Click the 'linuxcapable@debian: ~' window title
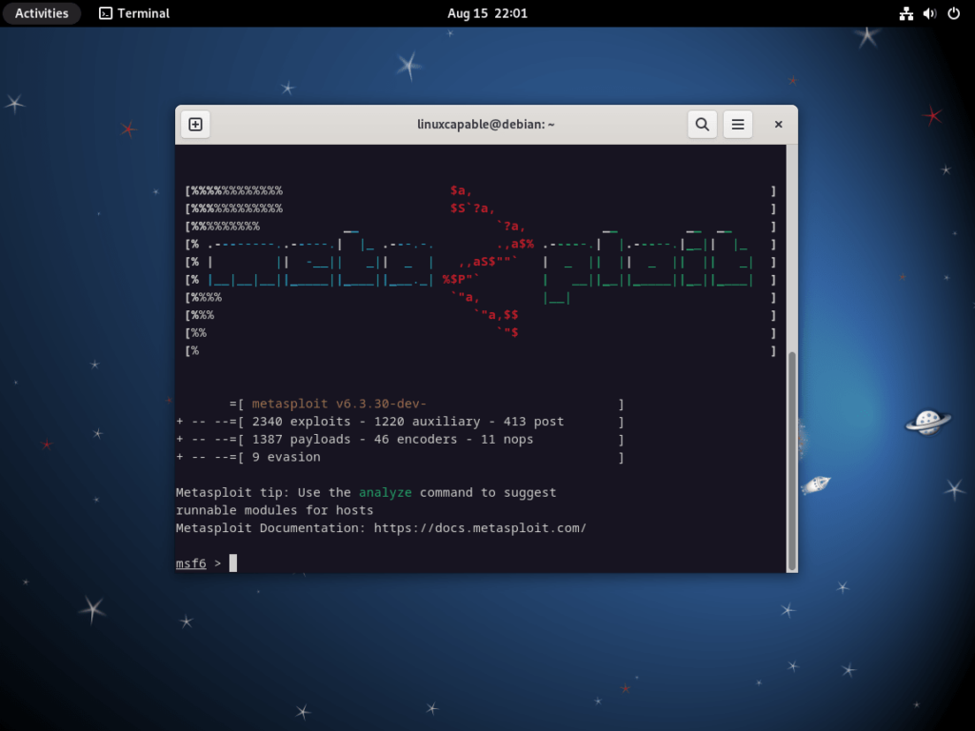This screenshot has height=731, width=975. pyautogui.click(x=486, y=125)
